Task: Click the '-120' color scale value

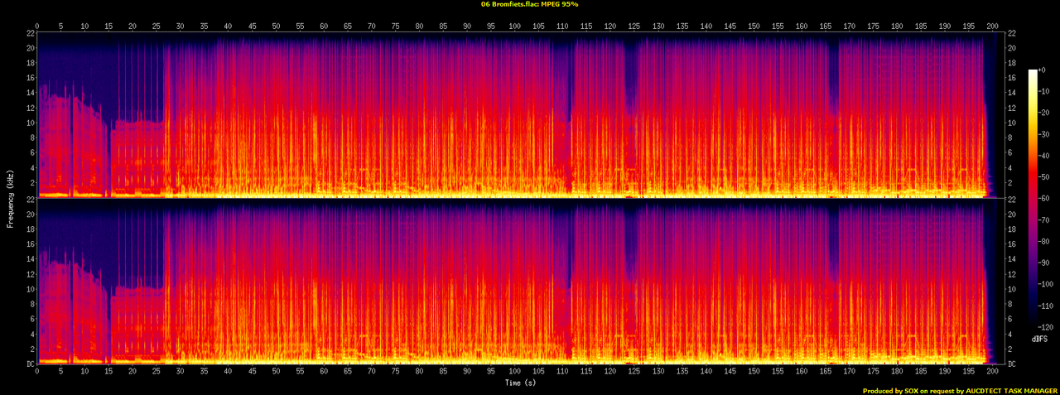Action: coord(1047,326)
